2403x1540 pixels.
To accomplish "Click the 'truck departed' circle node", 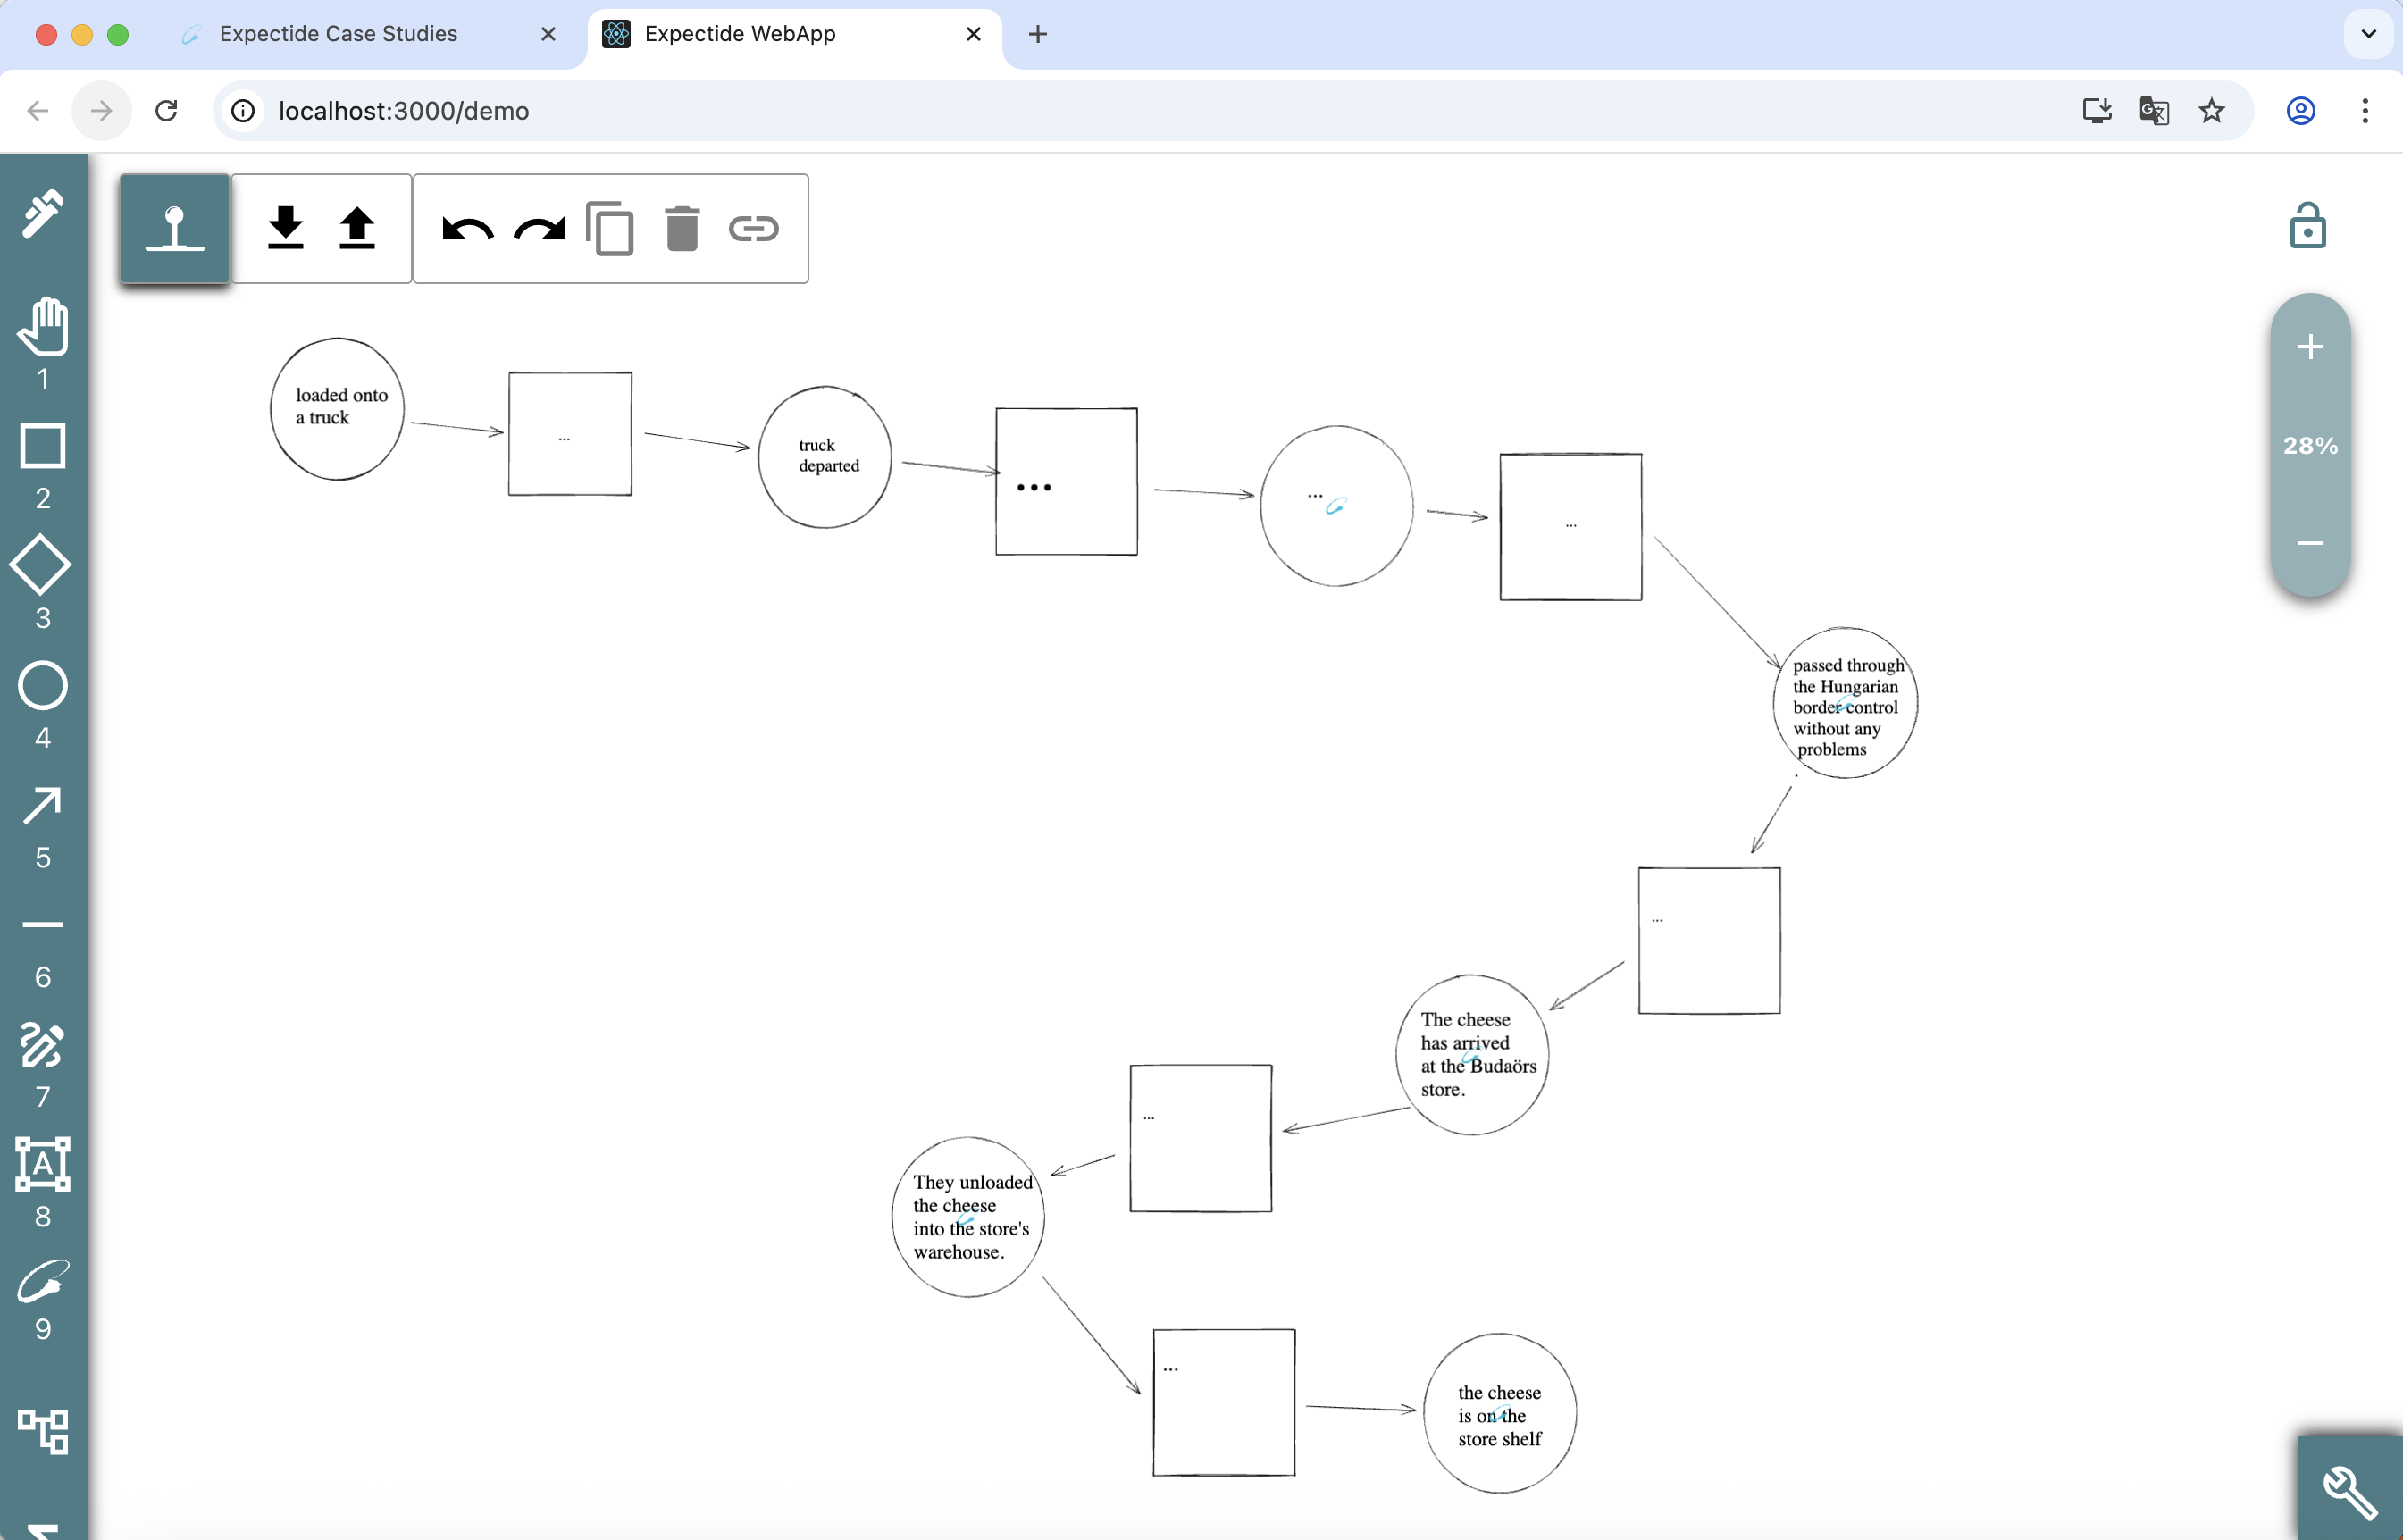I will coord(825,456).
